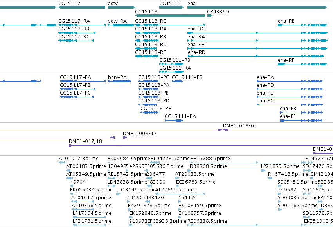
Task: Click the LP17564.5prime EST label
Action: pyautogui.click(x=92, y=213)
